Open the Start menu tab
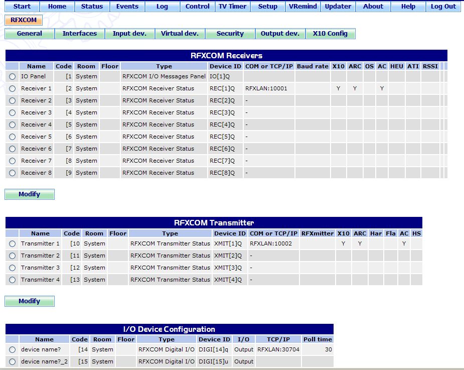 [22, 6]
